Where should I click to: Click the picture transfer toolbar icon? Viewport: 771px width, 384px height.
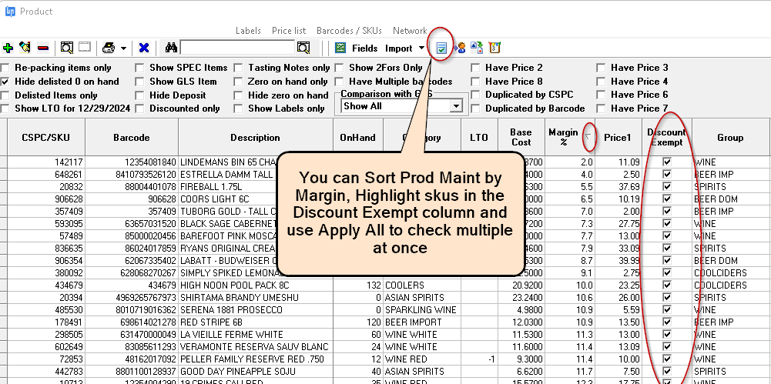point(477,48)
